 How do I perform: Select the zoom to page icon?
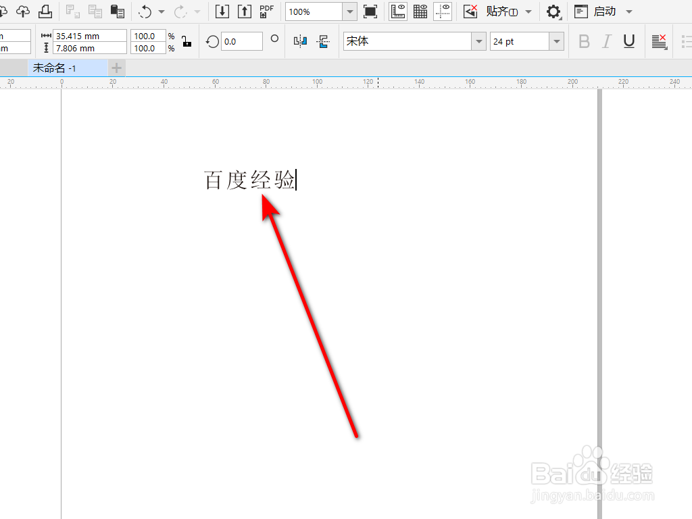click(370, 11)
